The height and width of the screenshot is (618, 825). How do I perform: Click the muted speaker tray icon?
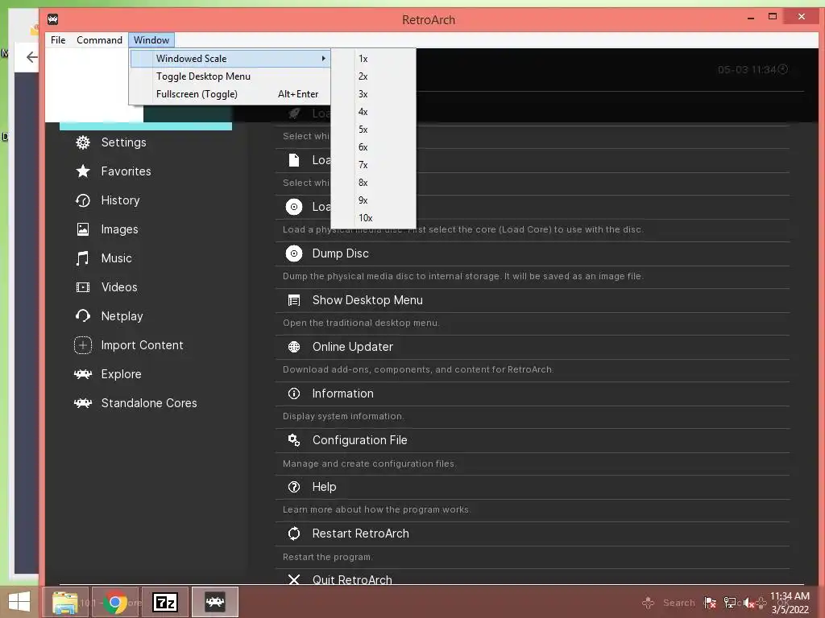[x=748, y=604]
